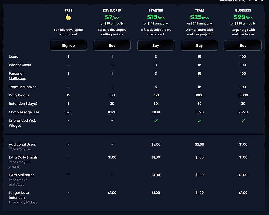The image size is (269, 215).
Task: Click Team plan's Widget Users value 15
Action: click(199, 65)
